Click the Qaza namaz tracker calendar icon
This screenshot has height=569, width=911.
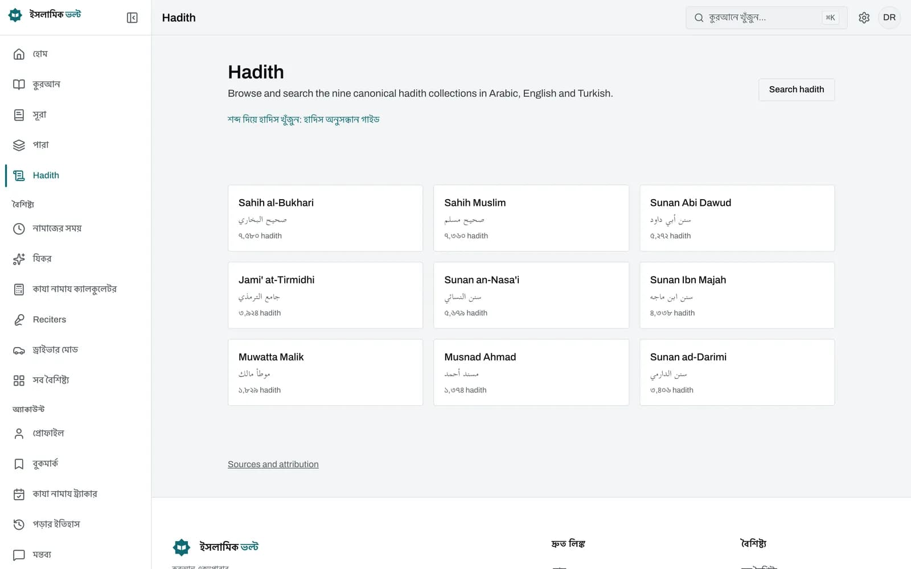coord(19,494)
